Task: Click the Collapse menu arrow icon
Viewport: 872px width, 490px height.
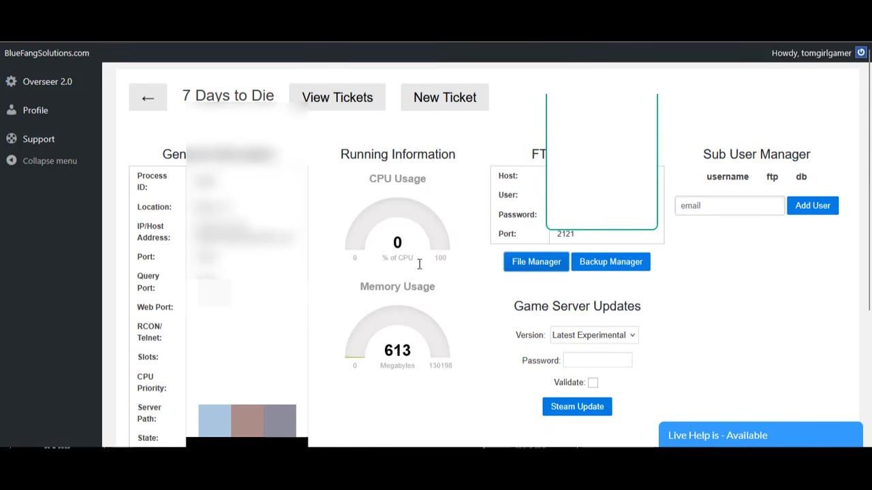Action: coord(11,161)
